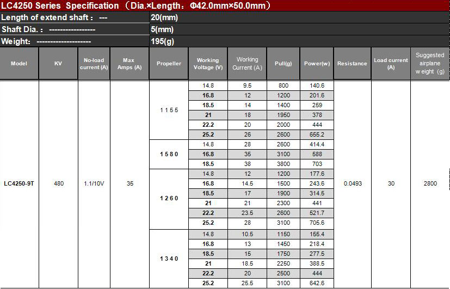Image resolution: width=450 pixels, height=289 pixels.
Task: Select the 588 power value
Action: coord(317,154)
